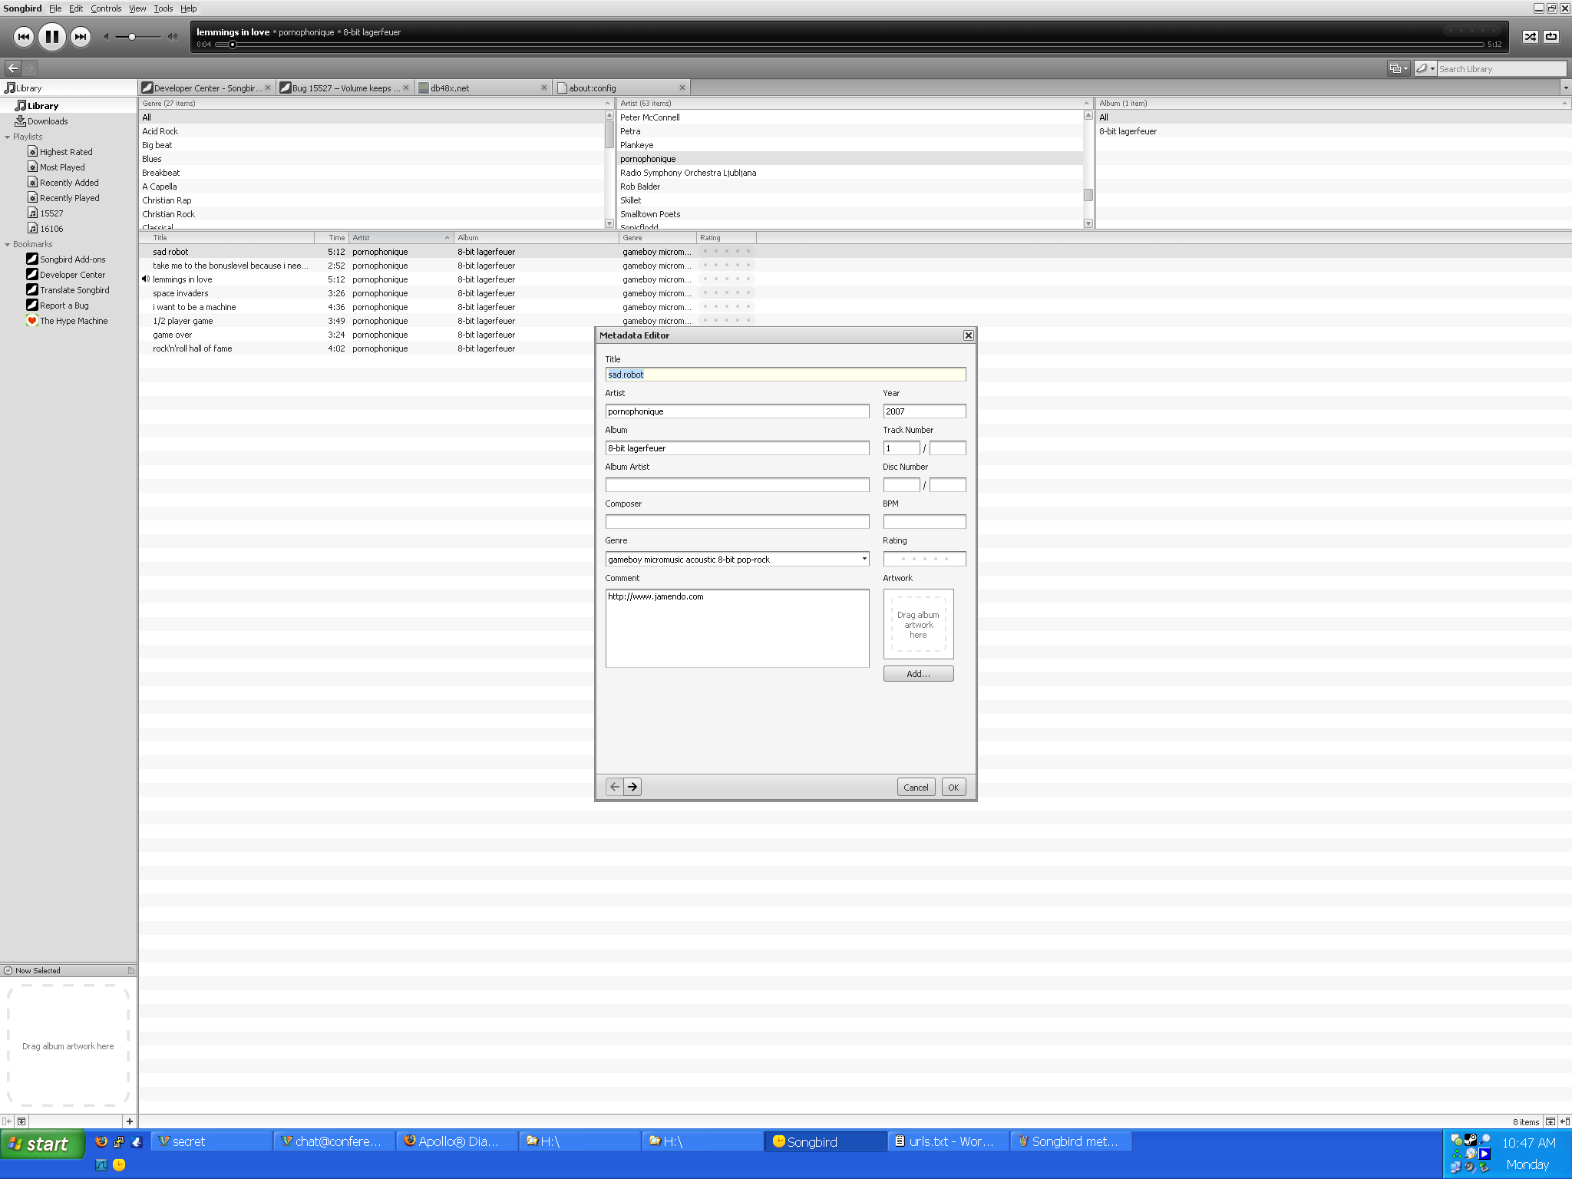Open the media view switcher dropdown
This screenshot has width=1572, height=1179.
pyautogui.click(x=1399, y=68)
